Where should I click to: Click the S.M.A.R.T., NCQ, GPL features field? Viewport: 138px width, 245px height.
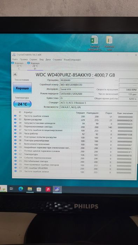point(98,107)
